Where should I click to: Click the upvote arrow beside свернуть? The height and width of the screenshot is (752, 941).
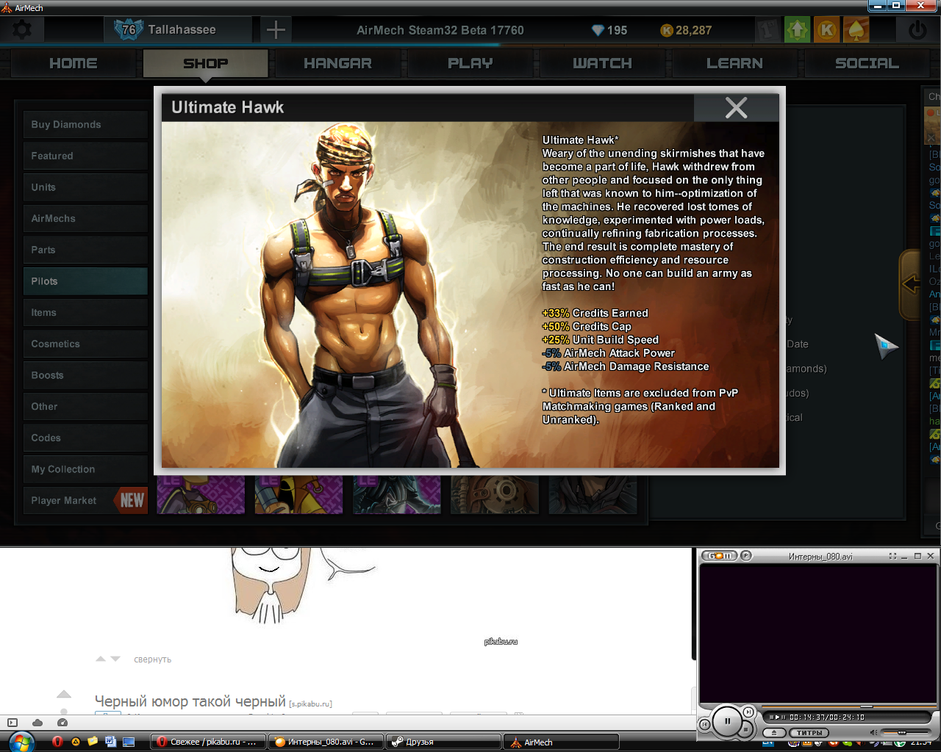101,659
